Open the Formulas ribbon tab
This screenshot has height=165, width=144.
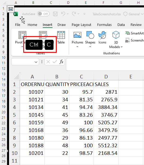(x=104, y=25)
